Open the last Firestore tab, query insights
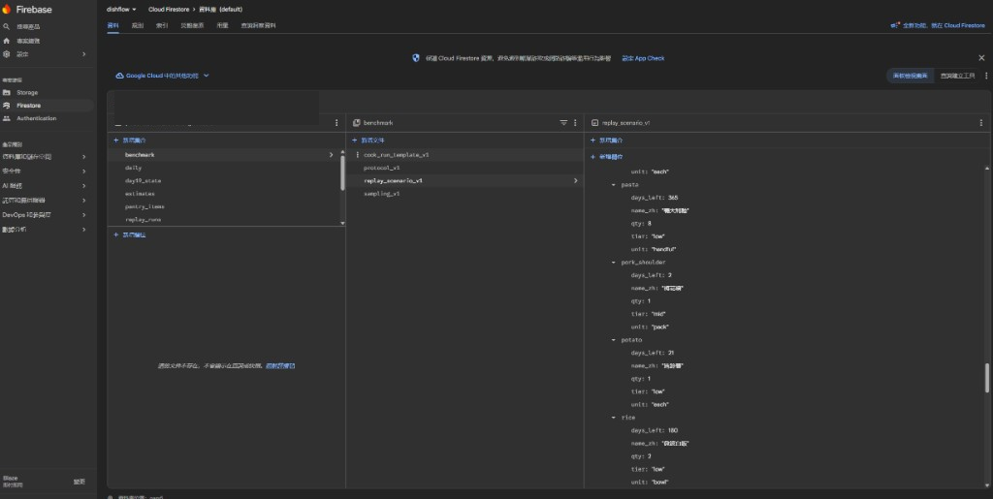This screenshot has width=993, height=499. point(258,26)
